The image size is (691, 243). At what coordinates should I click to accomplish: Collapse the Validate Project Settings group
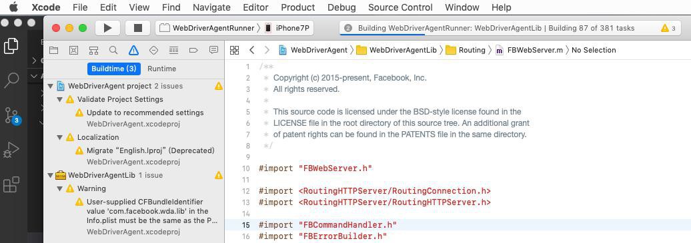(x=60, y=99)
